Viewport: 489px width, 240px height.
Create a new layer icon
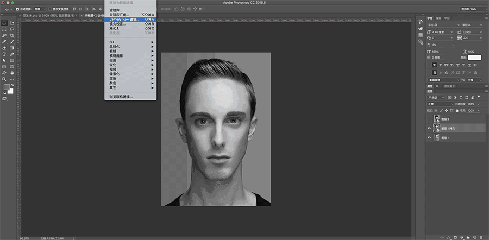click(474, 237)
